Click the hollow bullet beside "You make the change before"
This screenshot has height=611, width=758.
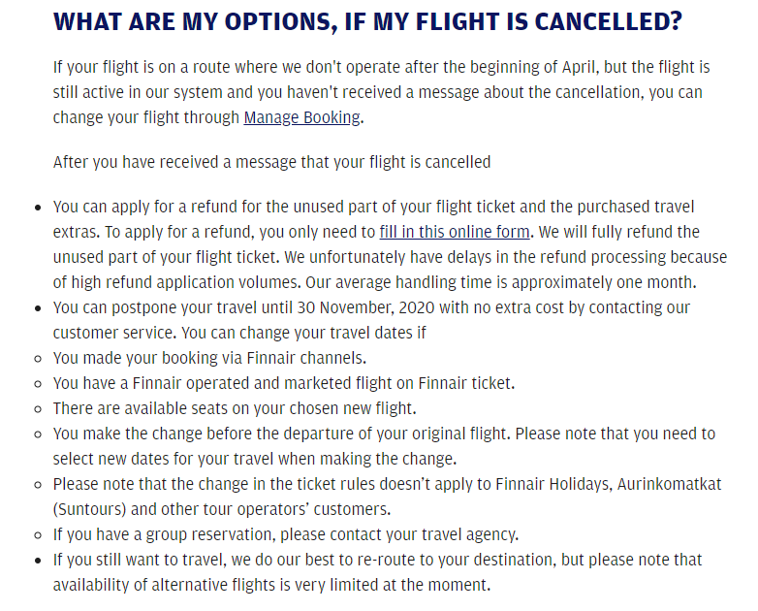tap(38, 434)
